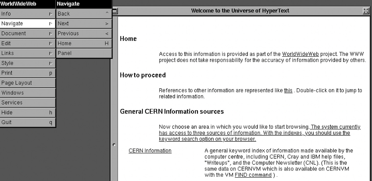
Task: Open the Info submenu
Action: (28, 14)
